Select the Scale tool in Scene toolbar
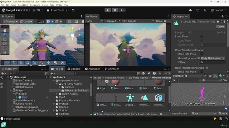 5,43
